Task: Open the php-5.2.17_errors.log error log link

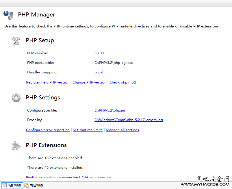Action: [129, 120]
